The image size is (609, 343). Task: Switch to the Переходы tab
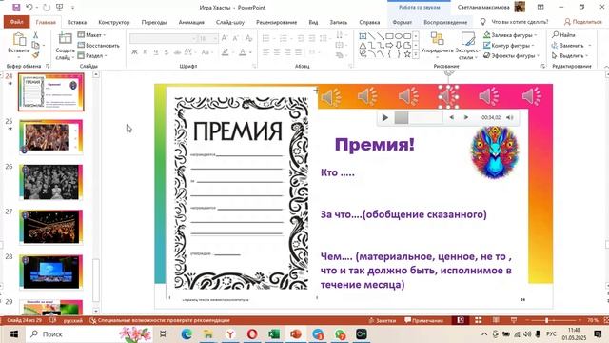tap(154, 22)
